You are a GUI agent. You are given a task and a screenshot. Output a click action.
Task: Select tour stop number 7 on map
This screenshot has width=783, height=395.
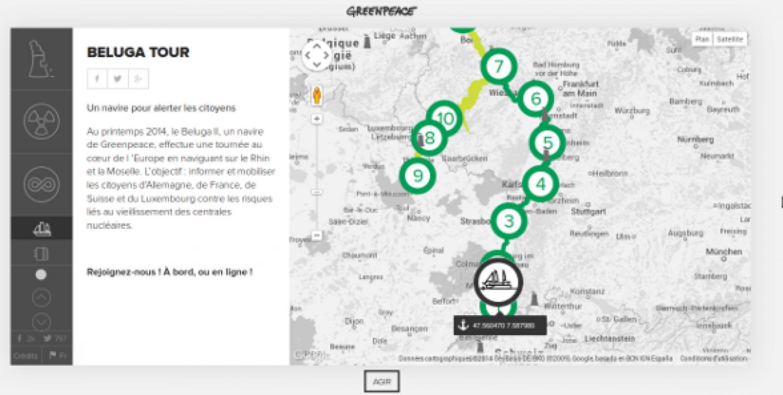pos(498,66)
